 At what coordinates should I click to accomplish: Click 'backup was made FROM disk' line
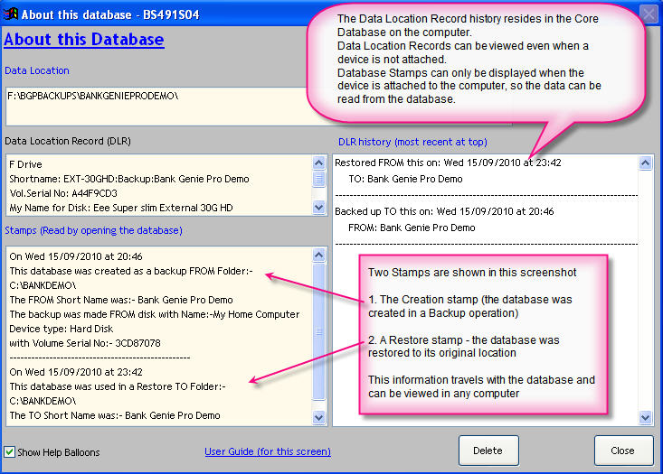tap(155, 314)
